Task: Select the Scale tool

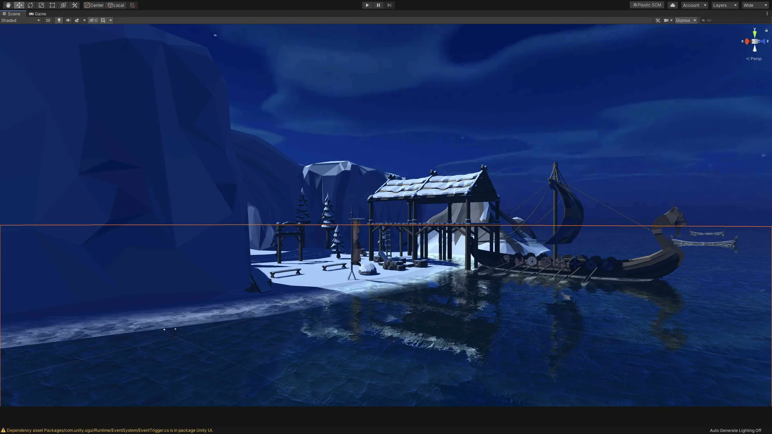Action: [x=41, y=5]
